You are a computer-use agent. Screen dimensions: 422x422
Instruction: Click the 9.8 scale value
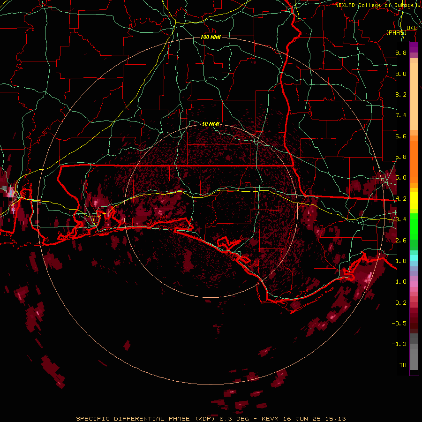[401, 53]
